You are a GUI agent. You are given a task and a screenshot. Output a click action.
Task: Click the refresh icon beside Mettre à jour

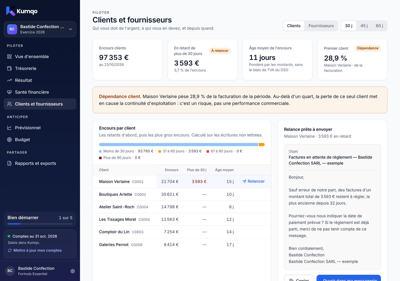(10, 250)
